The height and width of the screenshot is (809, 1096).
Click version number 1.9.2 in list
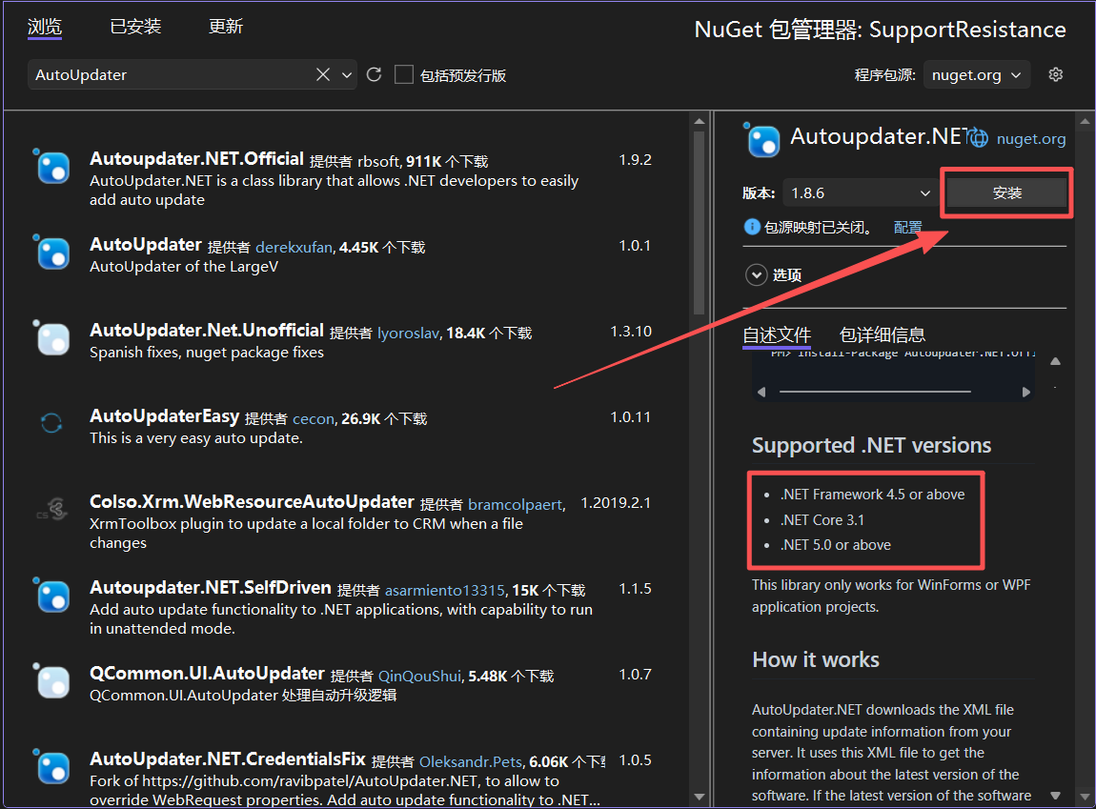pos(636,160)
